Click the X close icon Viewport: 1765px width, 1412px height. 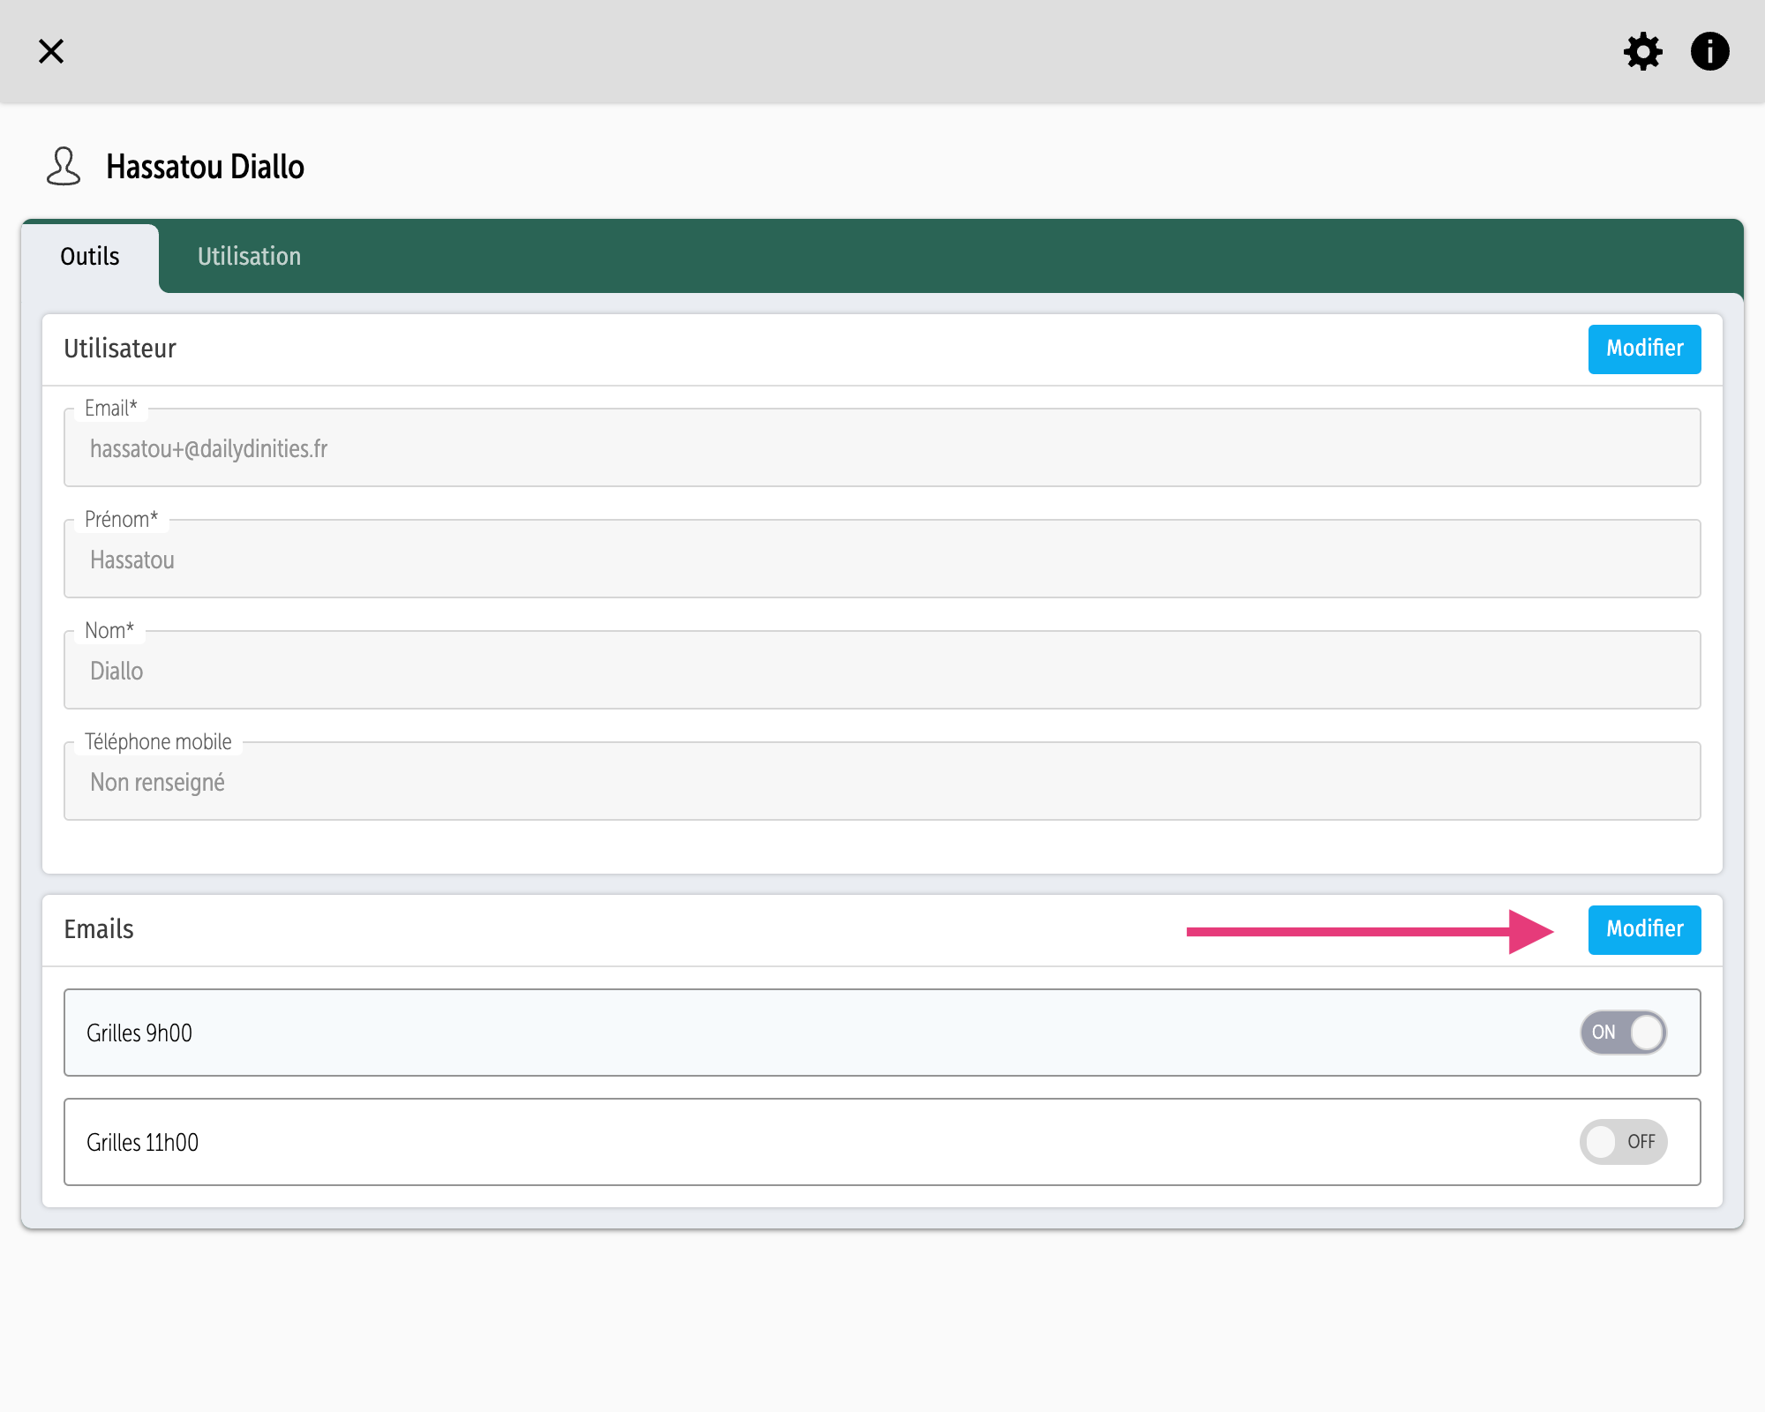tap(51, 51)
